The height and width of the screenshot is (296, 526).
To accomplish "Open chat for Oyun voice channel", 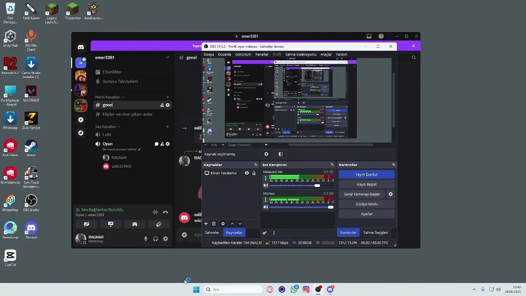I will [x=157, y=144].
